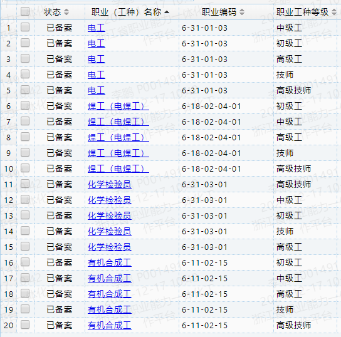Viewport: 341px width, 337px height.
Task: Open 化学检验员 link in row 11
Action: 110,184
